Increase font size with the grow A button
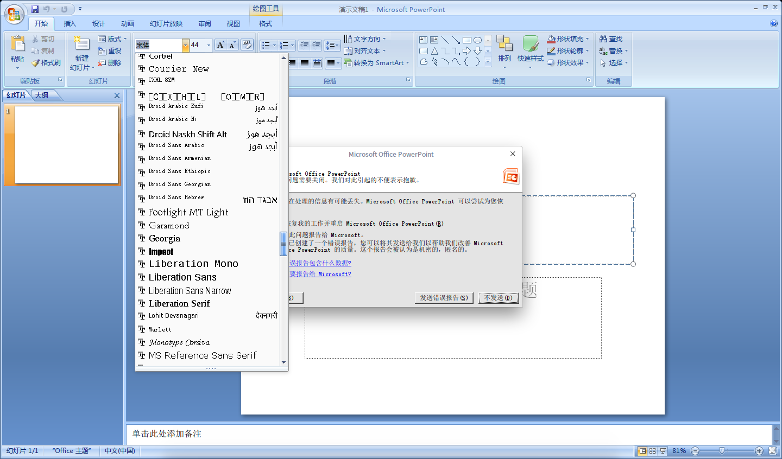 pyautogui.click(x=220, y=45)
